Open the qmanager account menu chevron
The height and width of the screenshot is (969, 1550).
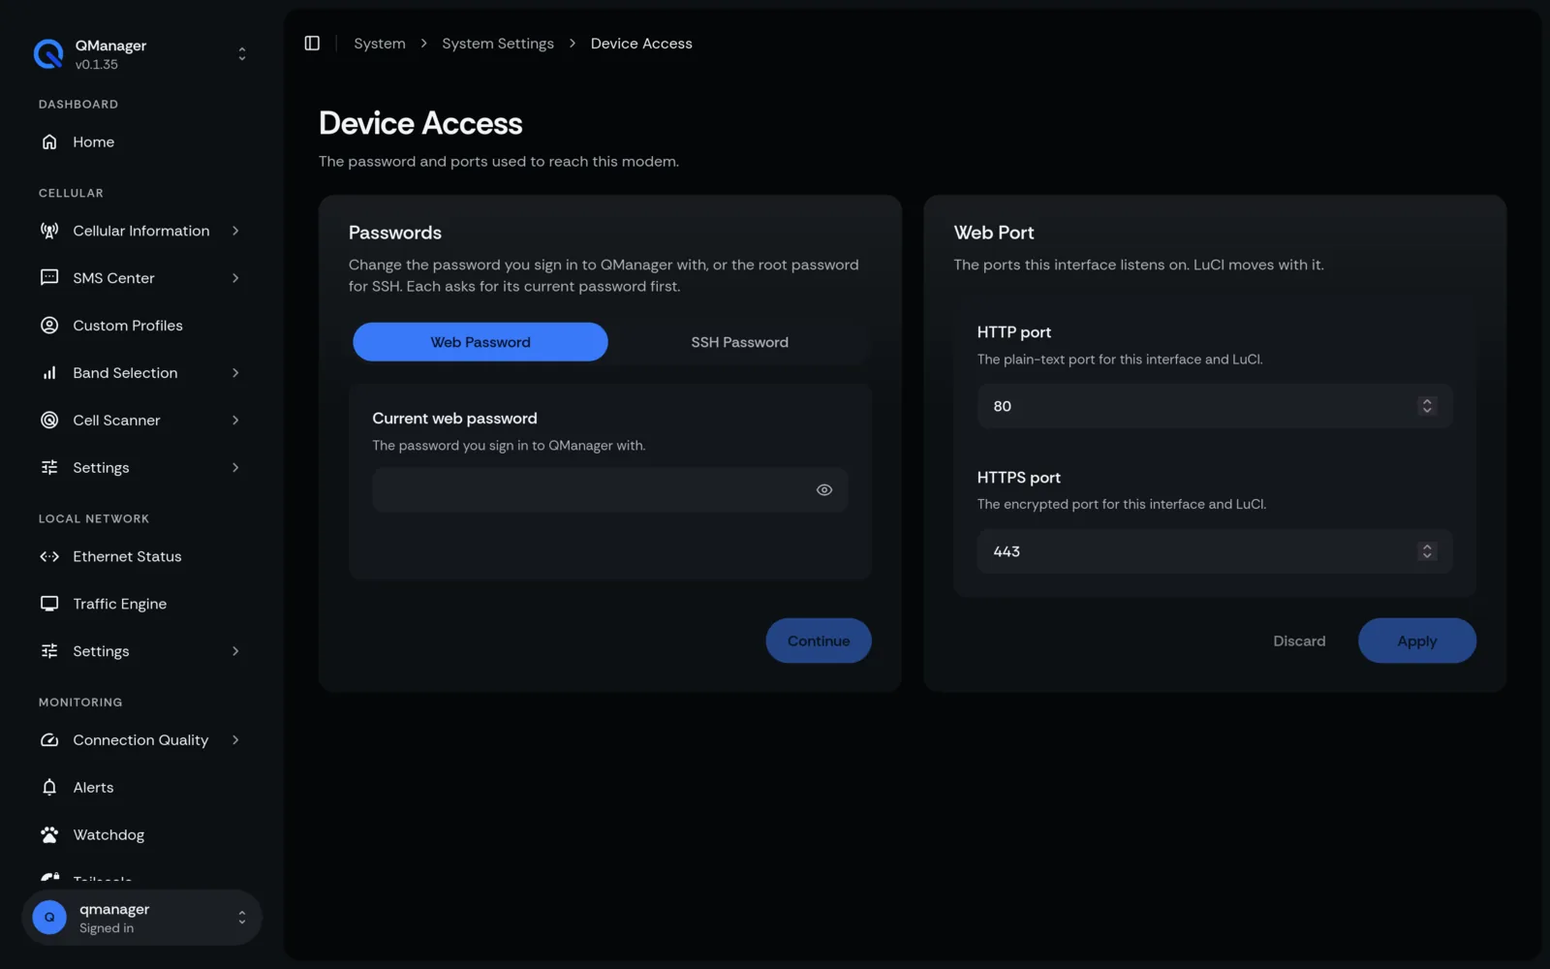point(242,918)
